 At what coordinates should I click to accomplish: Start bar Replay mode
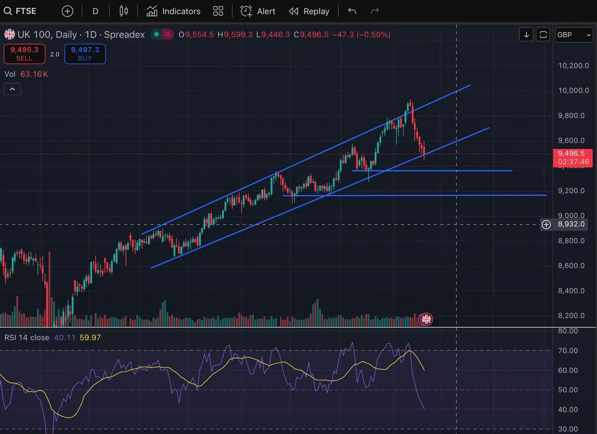[309, 11]
